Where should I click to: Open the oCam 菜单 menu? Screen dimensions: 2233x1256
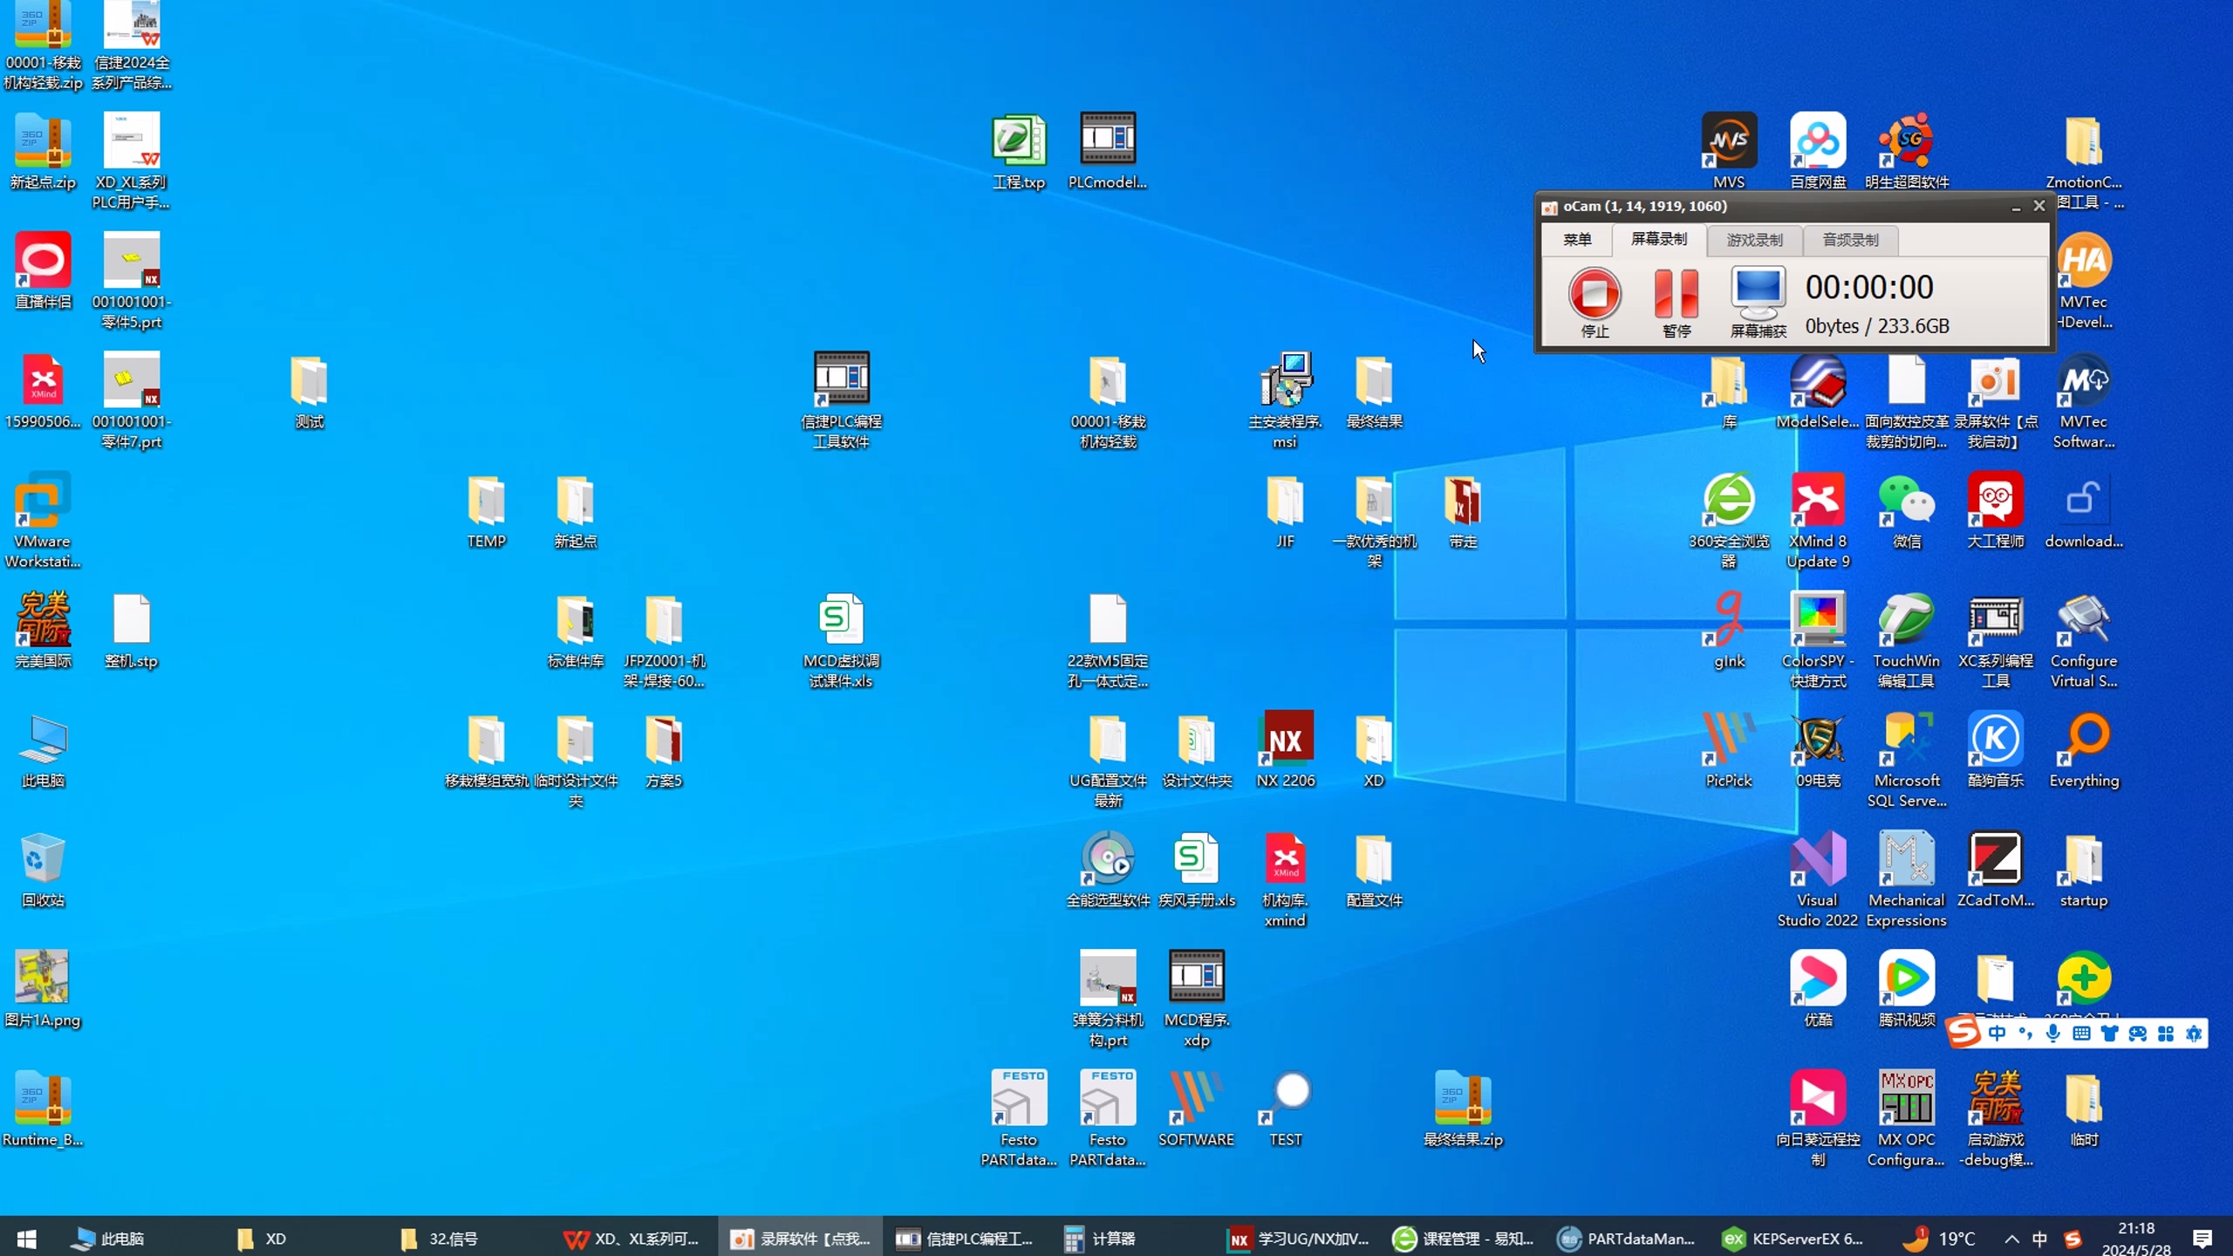1577,240
